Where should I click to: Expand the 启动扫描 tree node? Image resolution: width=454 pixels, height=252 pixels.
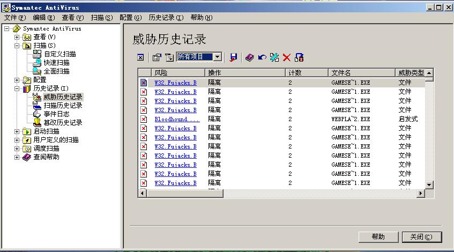[x=17, y=131]
